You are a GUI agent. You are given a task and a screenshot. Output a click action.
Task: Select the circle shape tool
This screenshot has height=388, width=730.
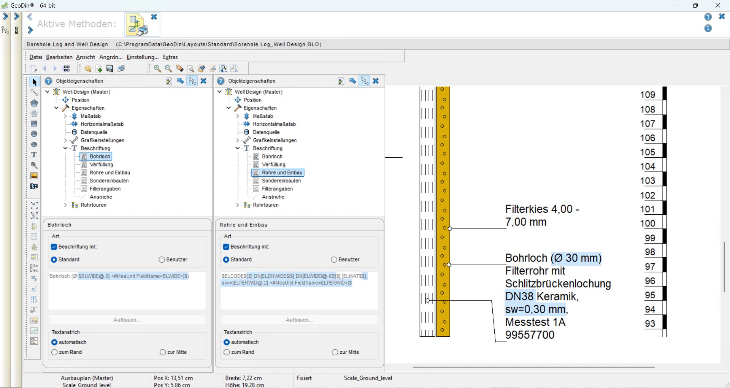coord(34,134)
